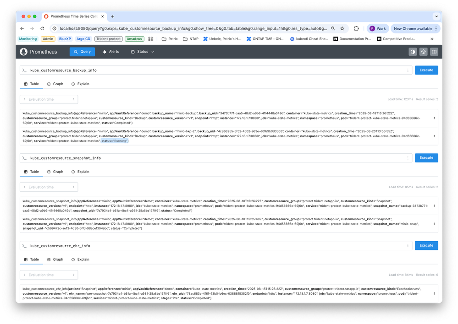The height and width of the screenshot is (324, 458).
Task: Toggle the light/dark theme icon
Action: (x=413, y=52)
